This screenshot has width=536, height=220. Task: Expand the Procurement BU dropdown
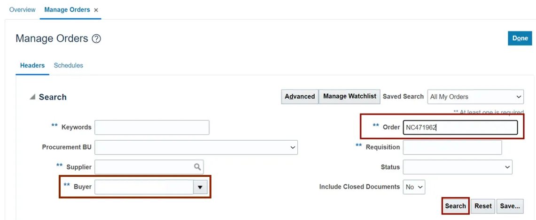pyautogui.click(x=293, y=147)
